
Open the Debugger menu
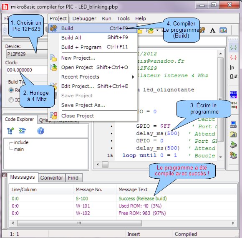pos(84,18)
